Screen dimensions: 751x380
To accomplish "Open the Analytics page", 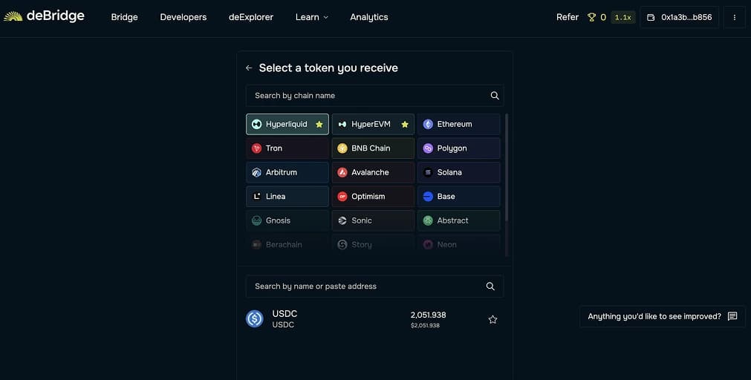I will (368, 17).
